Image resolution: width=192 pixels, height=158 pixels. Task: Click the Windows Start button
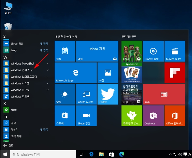tap(5, 154)
